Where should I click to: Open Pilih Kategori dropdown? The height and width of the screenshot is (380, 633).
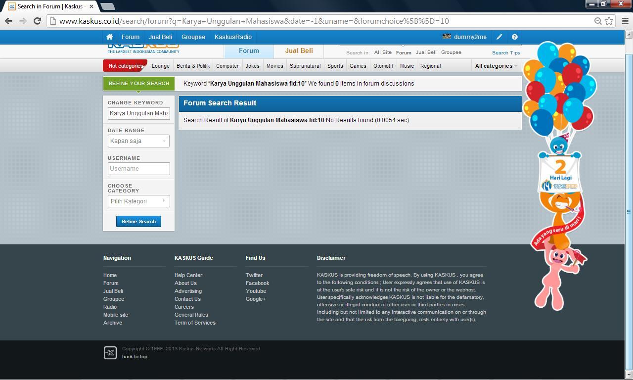[138, 201]
